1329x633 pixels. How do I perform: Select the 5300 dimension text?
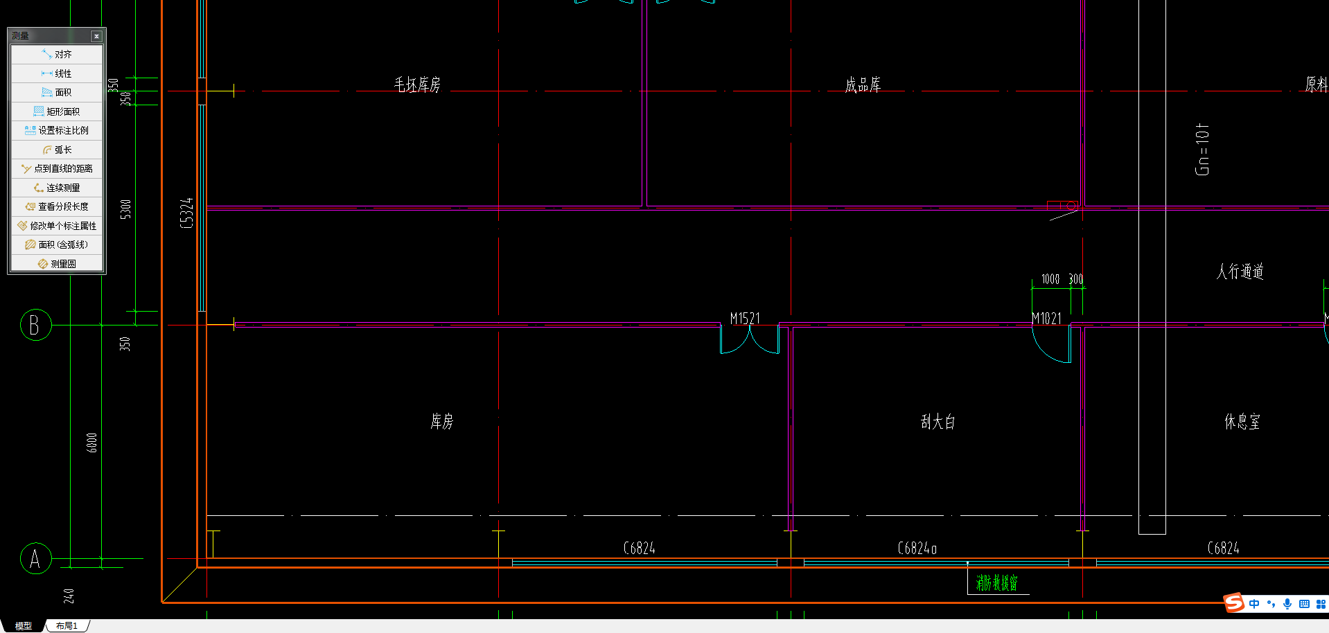point(125,209)
